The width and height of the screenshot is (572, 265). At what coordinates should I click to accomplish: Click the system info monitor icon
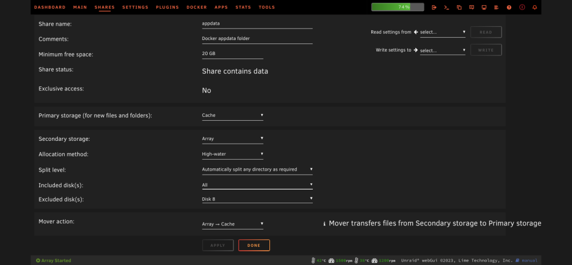[x=484, y=7]
